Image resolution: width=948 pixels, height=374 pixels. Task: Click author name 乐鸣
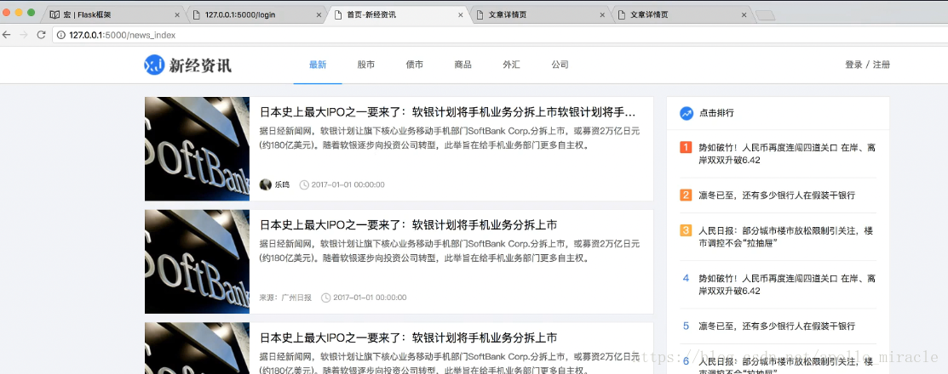(x=282, y=184)
